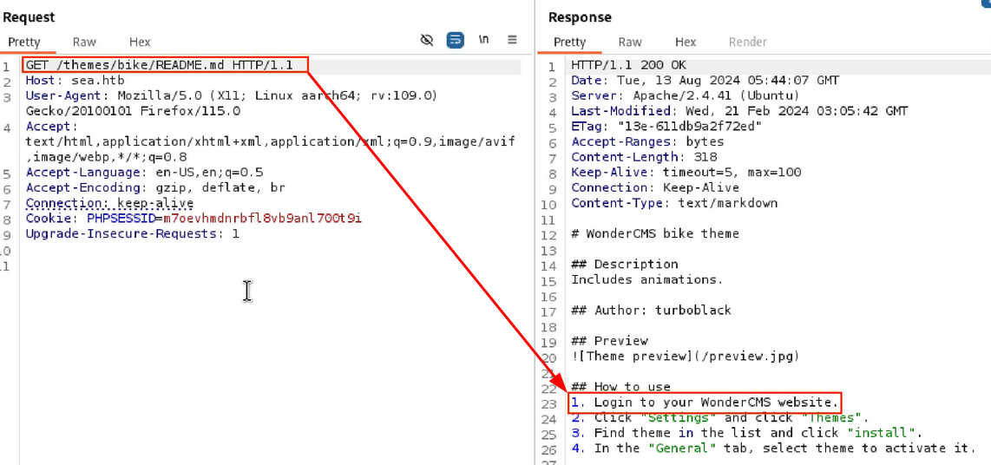Screen dimensions: 991x465
Task: Switch to the Request Raw tab
Action: pyautogui.click(x=84, y=42)
